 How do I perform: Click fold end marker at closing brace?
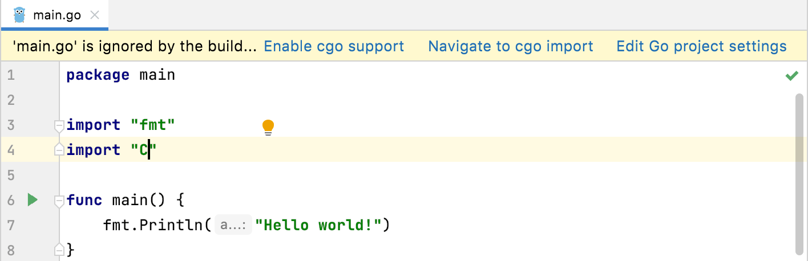tap(58, 250)
